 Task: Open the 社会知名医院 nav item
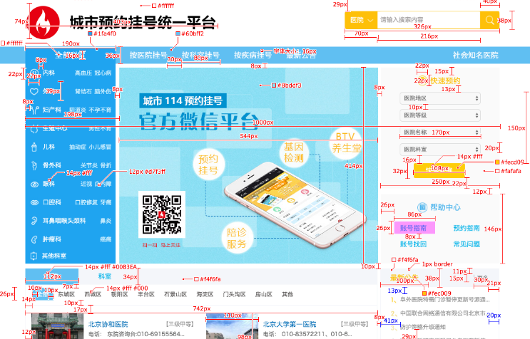pos(476,56)
